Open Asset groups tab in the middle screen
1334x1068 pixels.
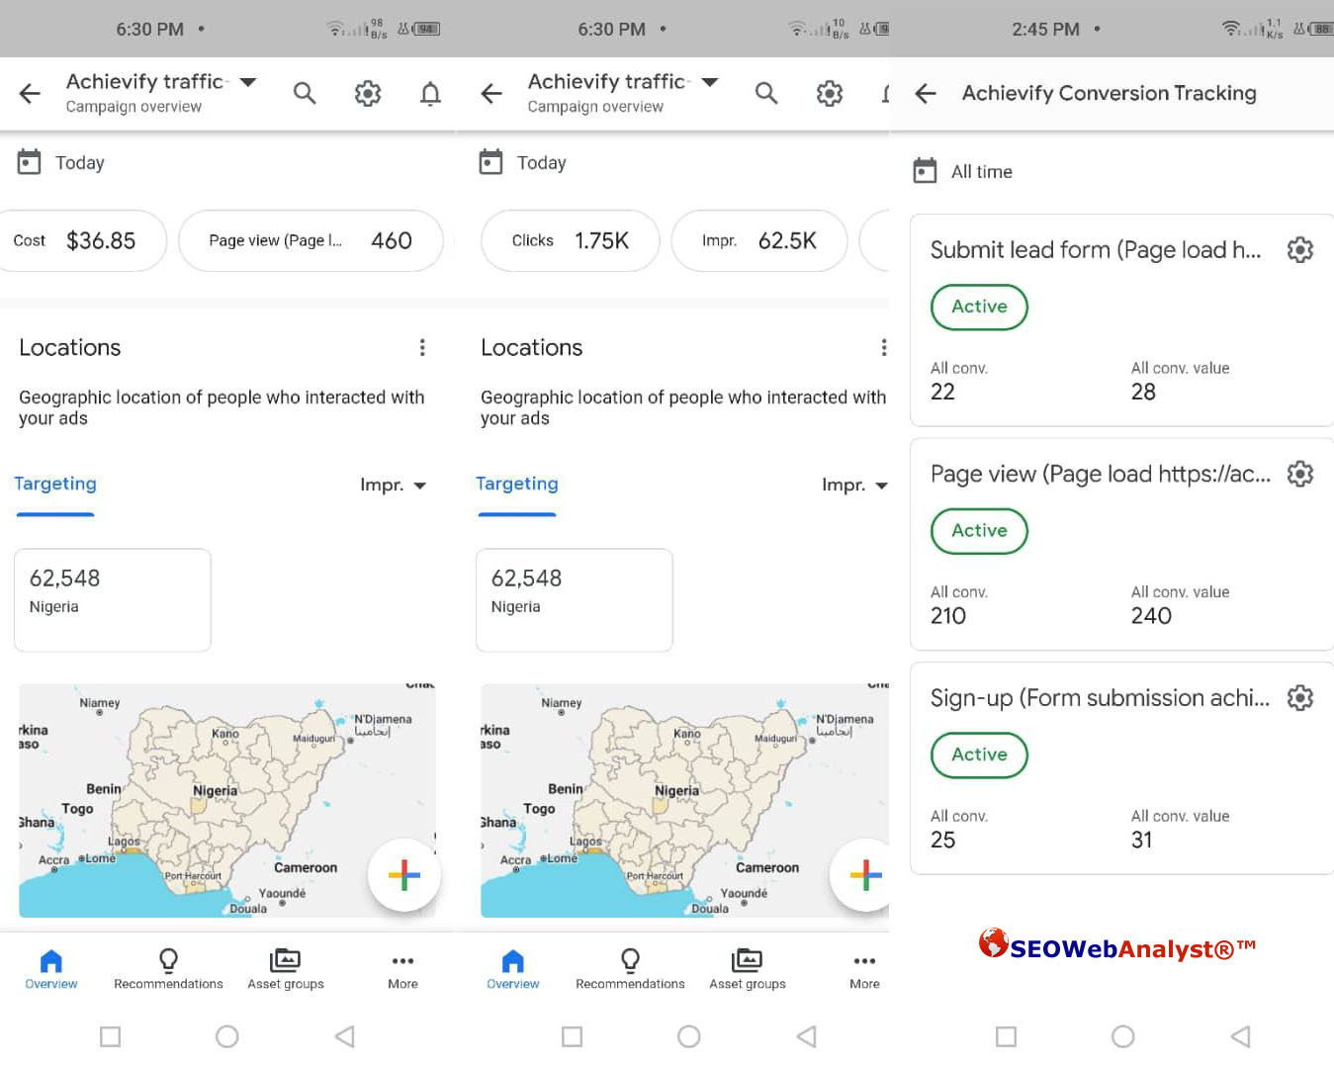[x=748, y=969]
